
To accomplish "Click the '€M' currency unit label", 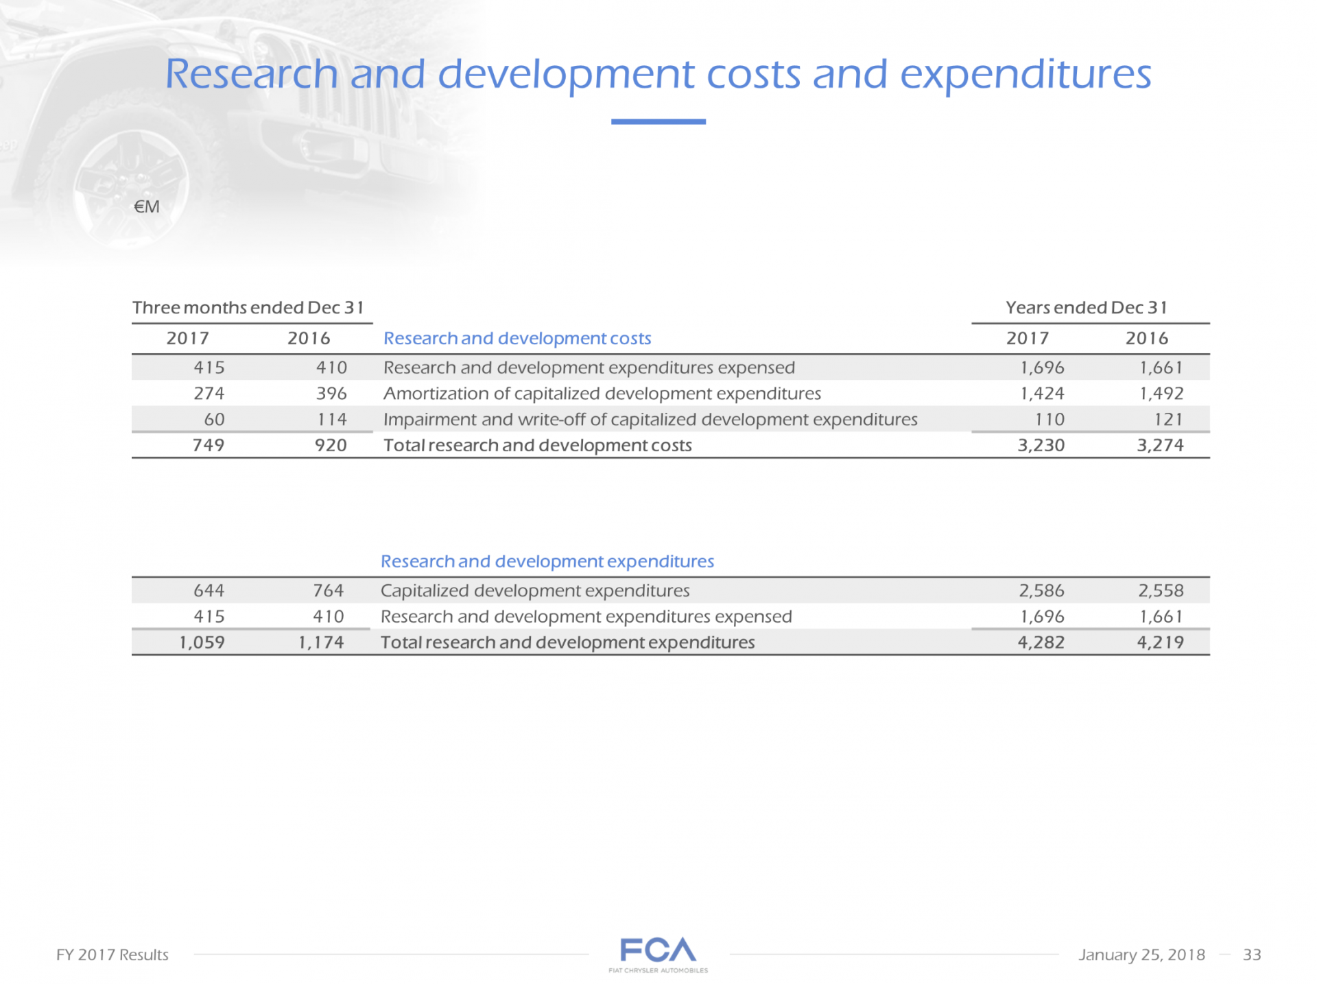I will click(147, 206).
